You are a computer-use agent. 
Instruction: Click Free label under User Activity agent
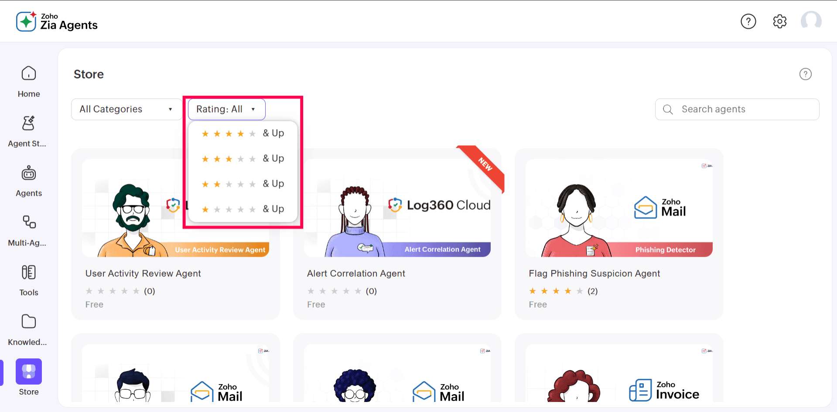pyautogui.click(x=94, y=304)
